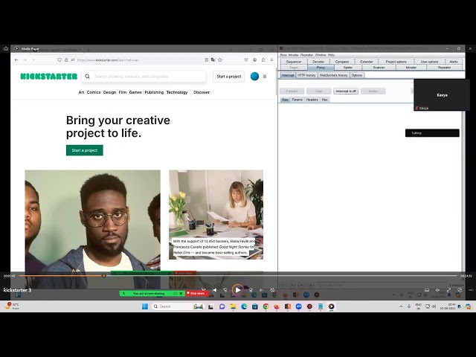Open the Repeater tab

[444, 67]
